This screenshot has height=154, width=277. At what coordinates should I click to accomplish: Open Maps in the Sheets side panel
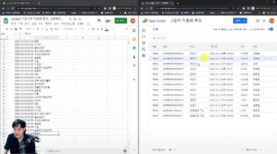click(134, 66)
